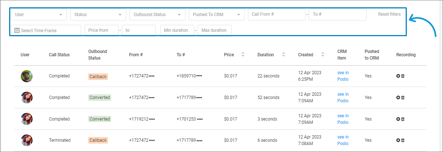Image resolution: width=443 pixels, height=152 pixels.
Task: Play recording of the 52 seconds call
Action: pyautogui.click(x=398, y=98)
